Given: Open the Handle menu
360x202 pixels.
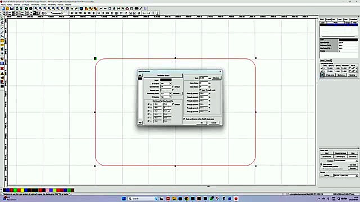Looking at the screenshot, I should (x=35, y=4).
